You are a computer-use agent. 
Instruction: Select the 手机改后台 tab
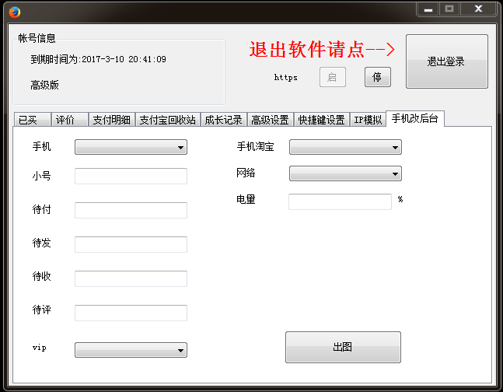click(x=415, y=118)
